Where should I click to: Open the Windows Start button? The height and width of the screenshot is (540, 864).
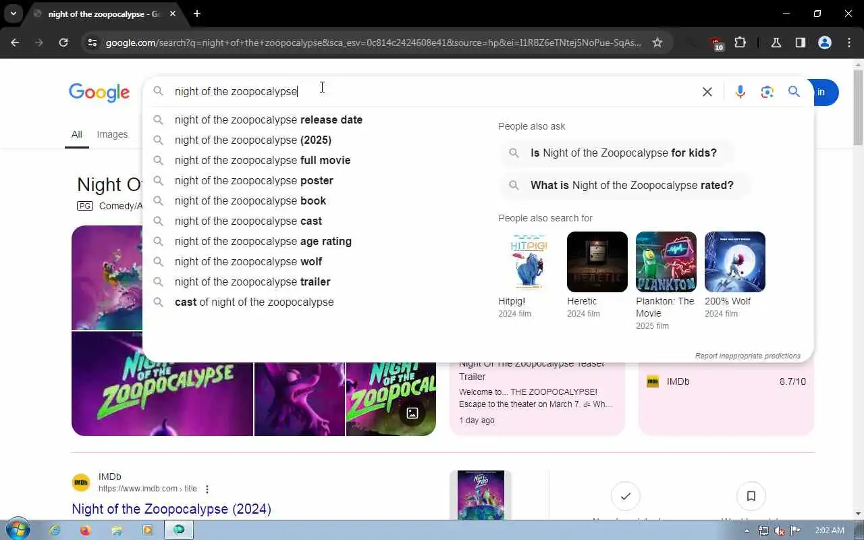(17, 530)
